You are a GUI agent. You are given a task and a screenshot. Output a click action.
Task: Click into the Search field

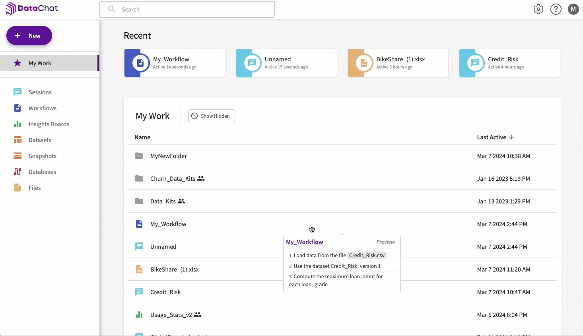[187, 9]
